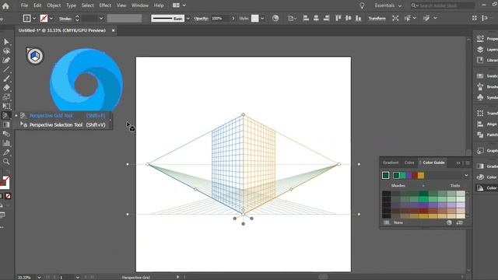Open the Brushes panel icon
The width and height of the screenshot is (498, 280).
click(480, 86)
